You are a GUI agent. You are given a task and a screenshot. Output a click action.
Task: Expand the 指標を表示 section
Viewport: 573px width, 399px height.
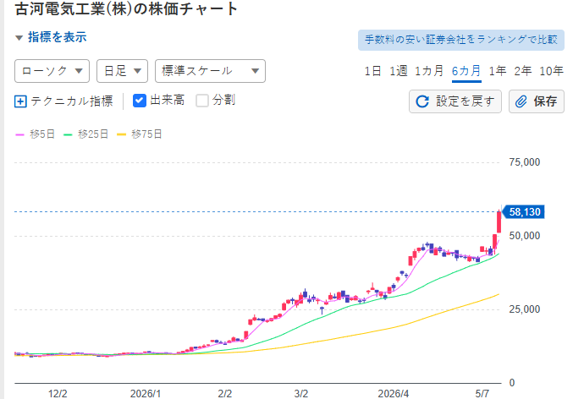(x=51, y=37)
